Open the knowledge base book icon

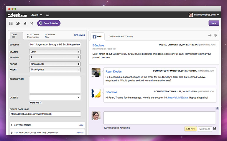coord(25,23)
